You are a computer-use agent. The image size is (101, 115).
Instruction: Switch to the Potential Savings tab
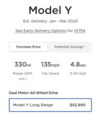coord(69,47)
